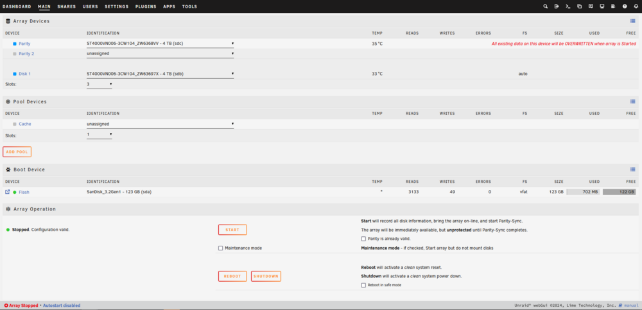Open the Settings menu
Viewport: 642px width, 310px height.
tap(117, 6)
